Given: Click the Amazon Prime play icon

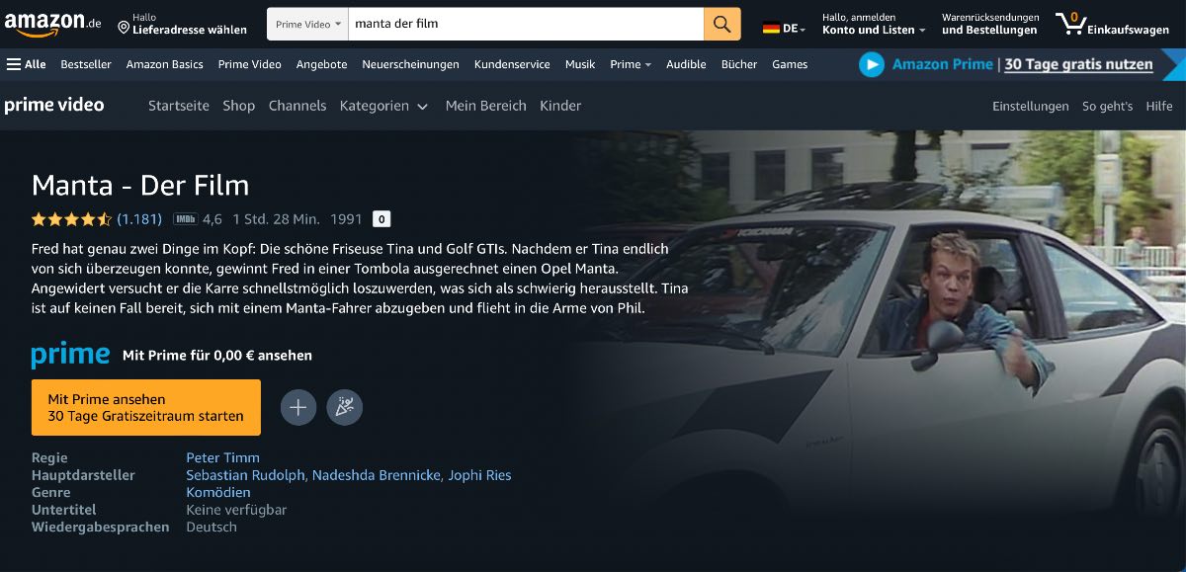Looking at the screenshot, I should coord(871,64).
